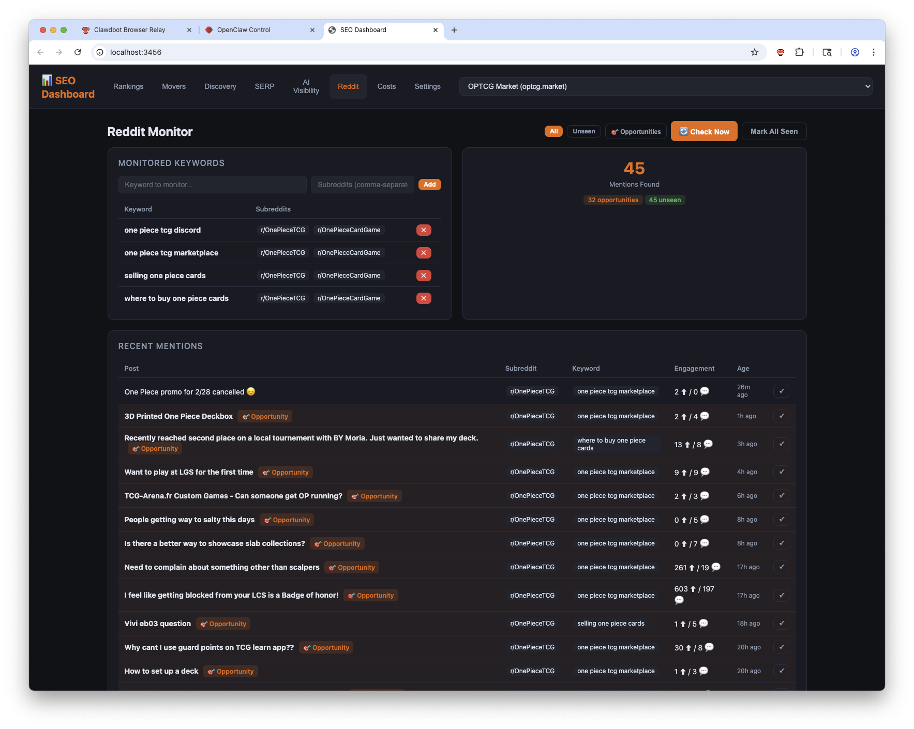This screenshot has width=914, height=729.
Task: Remove the 'one piece tcg discord' keyword
Action: [x=424, y=230]
